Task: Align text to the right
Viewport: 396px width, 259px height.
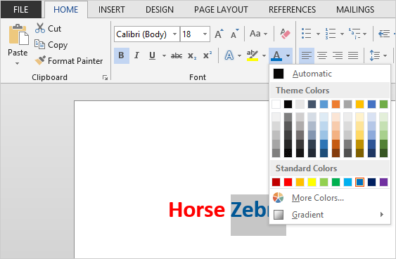Action: pyautogui.click(x=338, y=55)
